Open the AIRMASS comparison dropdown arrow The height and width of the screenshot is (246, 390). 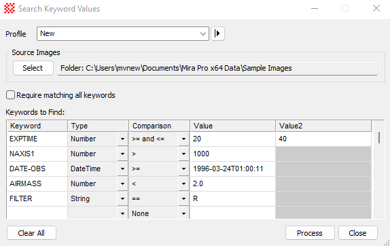coord(183,183)
